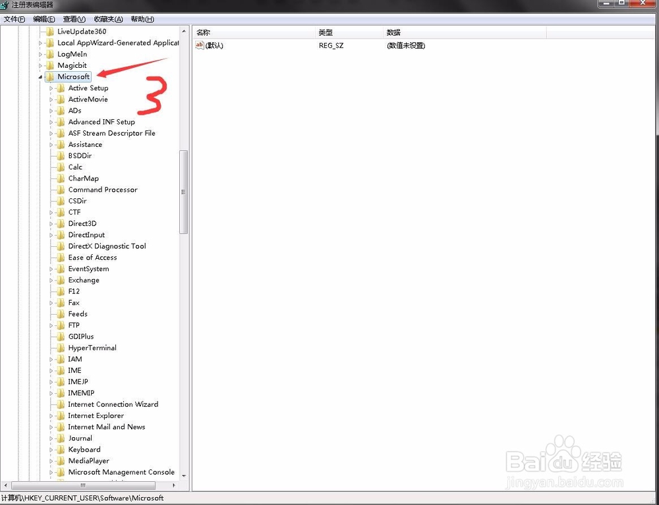Click the folder icon next to MediaPlayer
Viewport: 659px width, 505px height.
pyautogui.click(x=61, y=461)
